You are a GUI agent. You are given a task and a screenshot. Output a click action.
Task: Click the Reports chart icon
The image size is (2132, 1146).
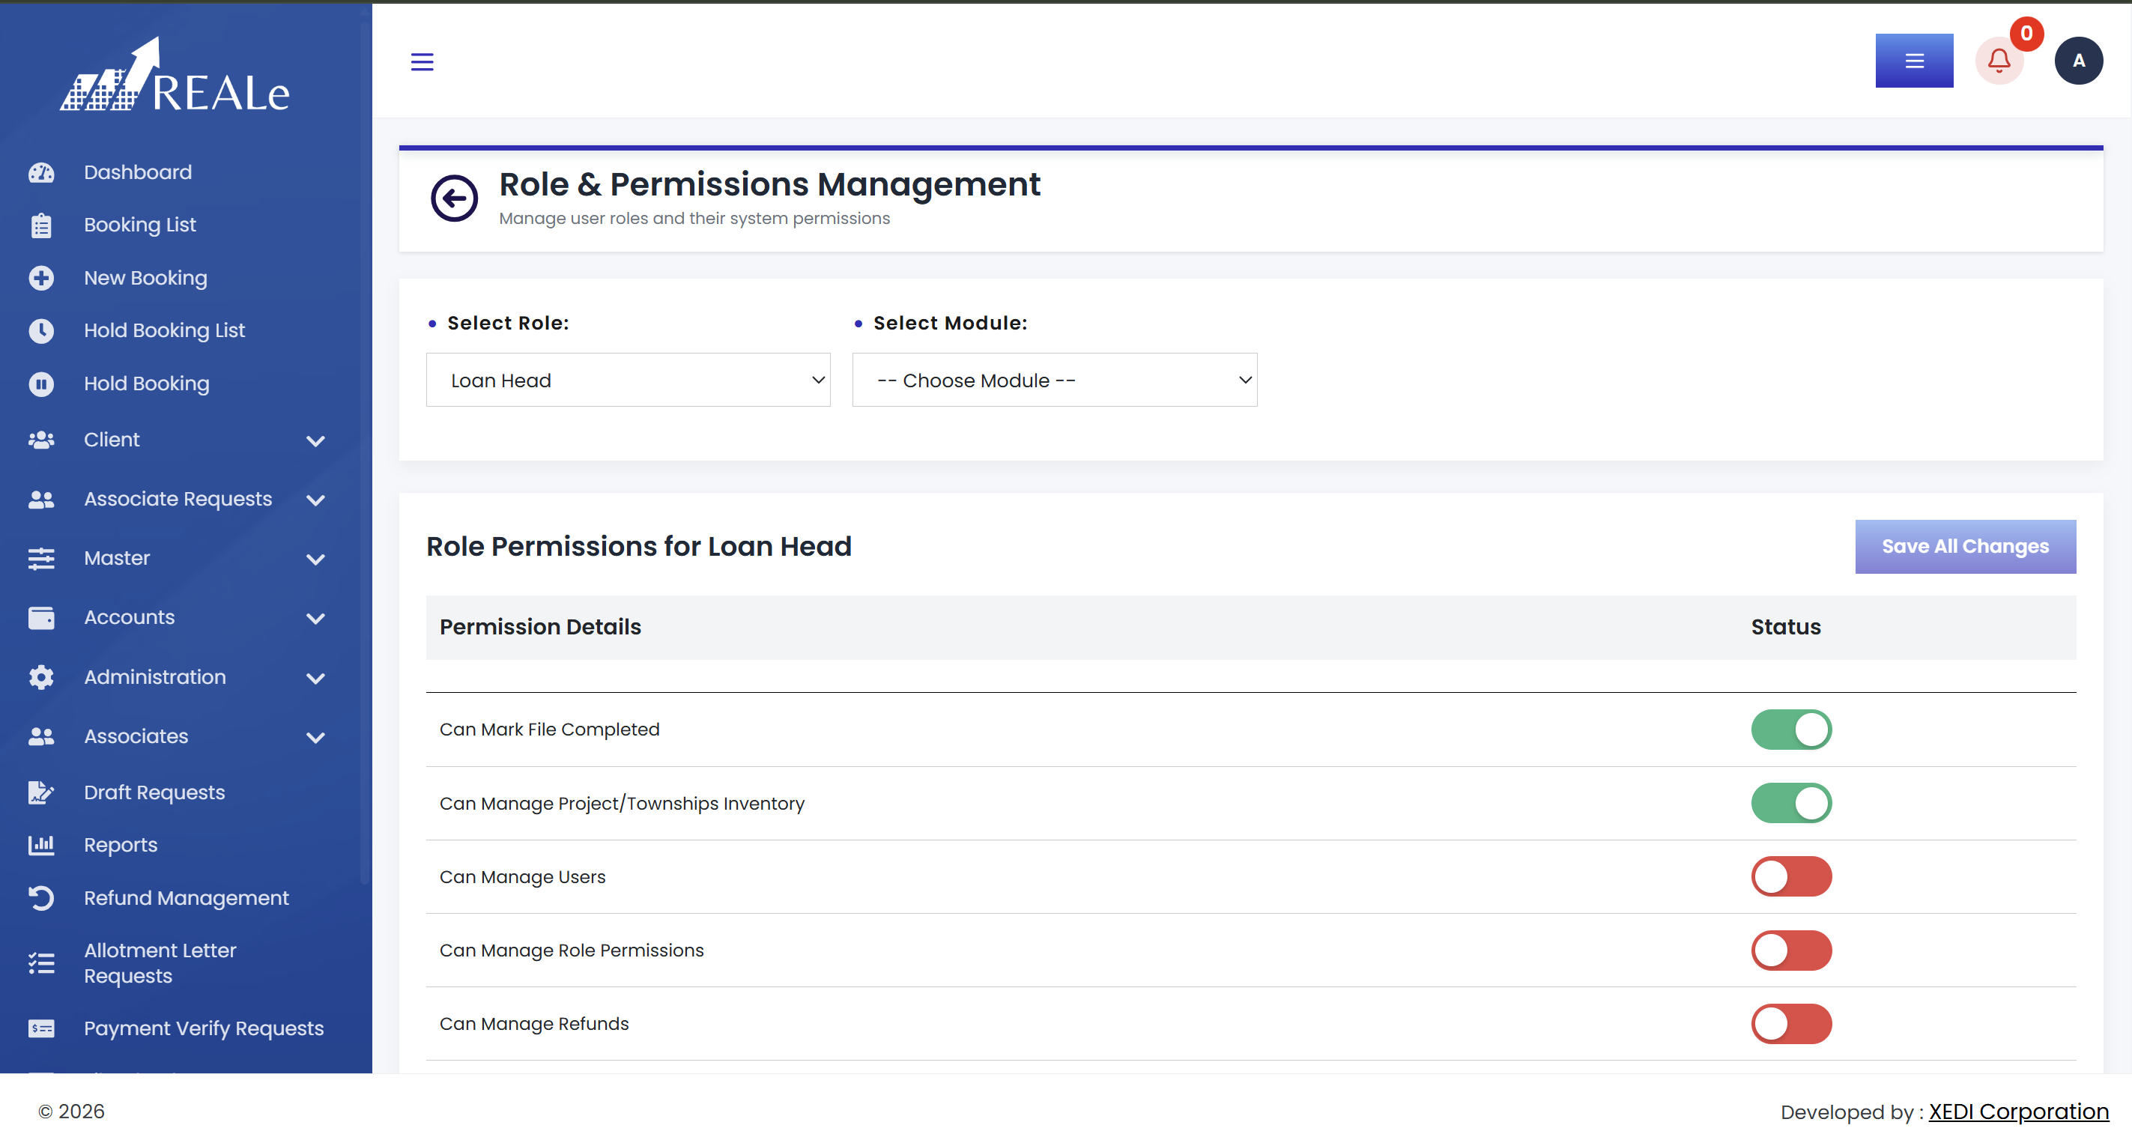point(40,845)
